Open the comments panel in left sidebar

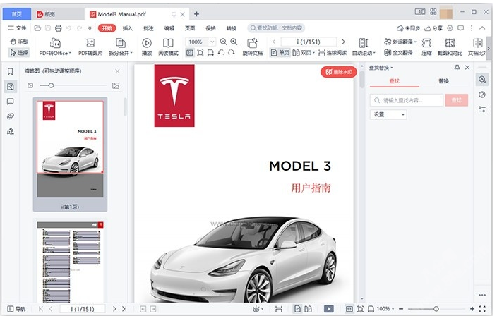tap(11, 101)
